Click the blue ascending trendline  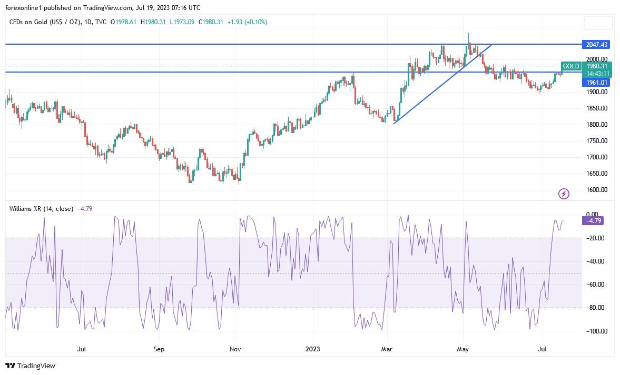pos(443,84)
